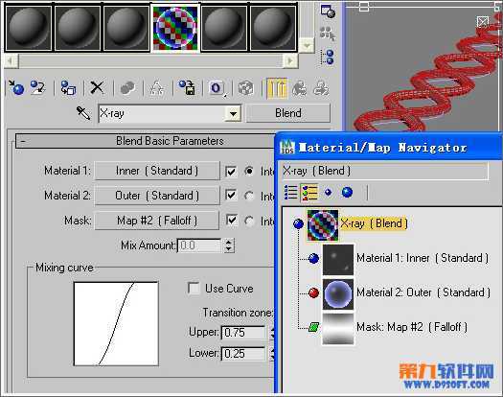Screen dimensions: 503x397
Task: Select first gray sample slot
Action: click(x=29, y=28)
